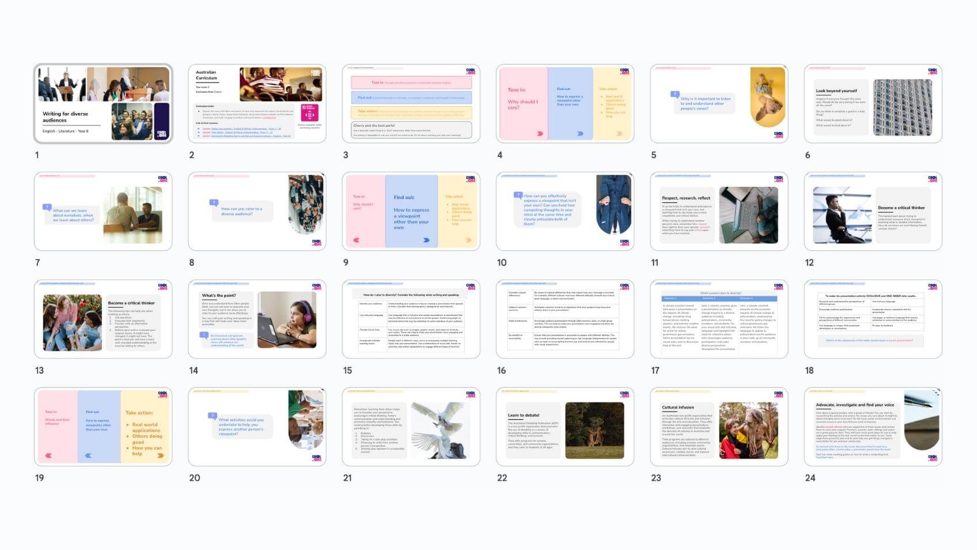Open the Cultural Infusion slide thumbnail
The width and height of the screenshot is (977, 550).
coord(719,427)
